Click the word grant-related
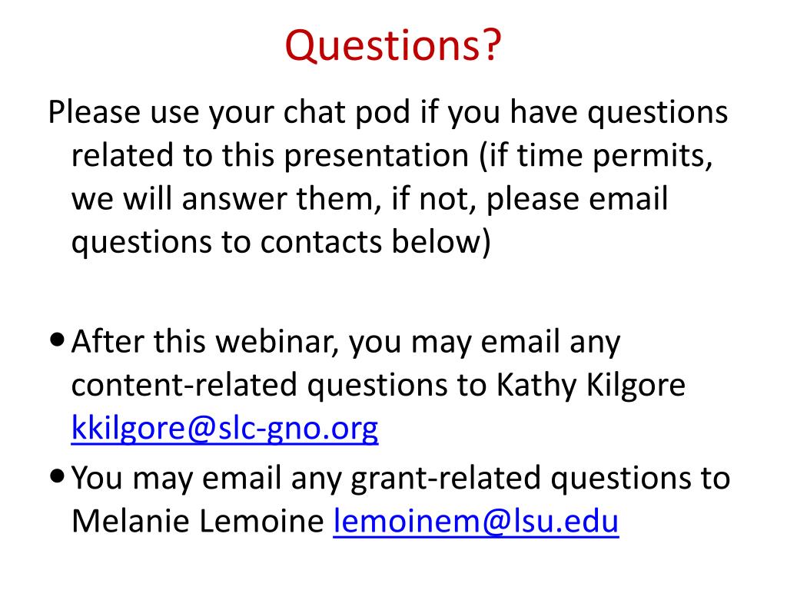787x590 pixels. 446,478
